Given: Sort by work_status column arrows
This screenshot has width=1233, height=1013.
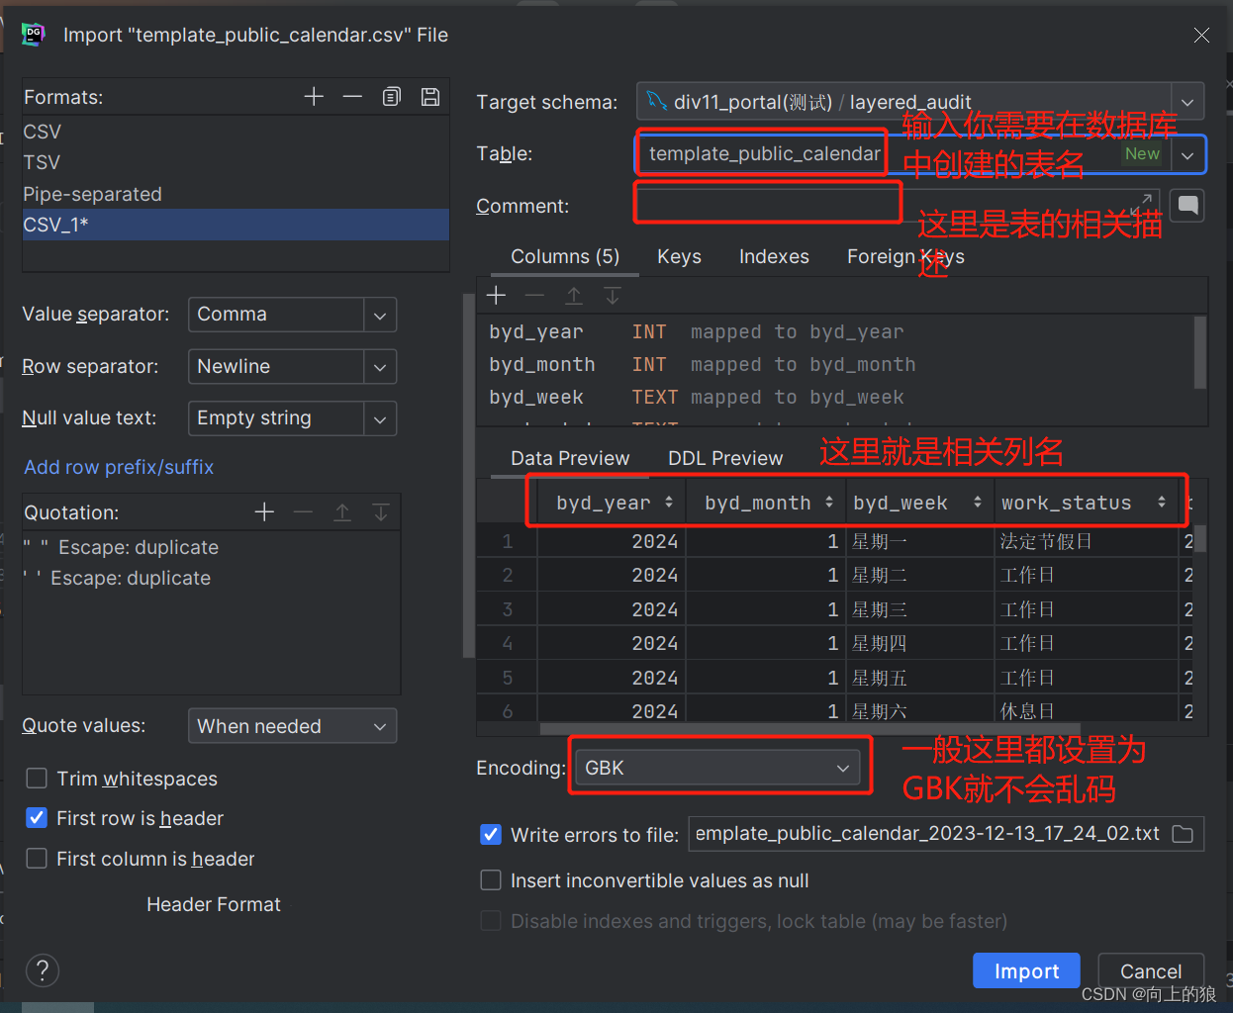Looking at the screenshot, I should (1162, 503).
